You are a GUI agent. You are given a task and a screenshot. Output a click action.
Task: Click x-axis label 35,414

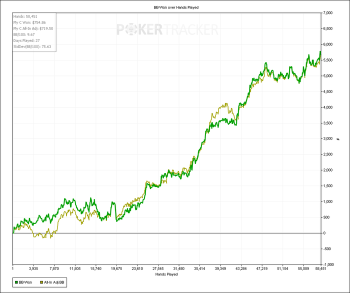pos(199,268)
